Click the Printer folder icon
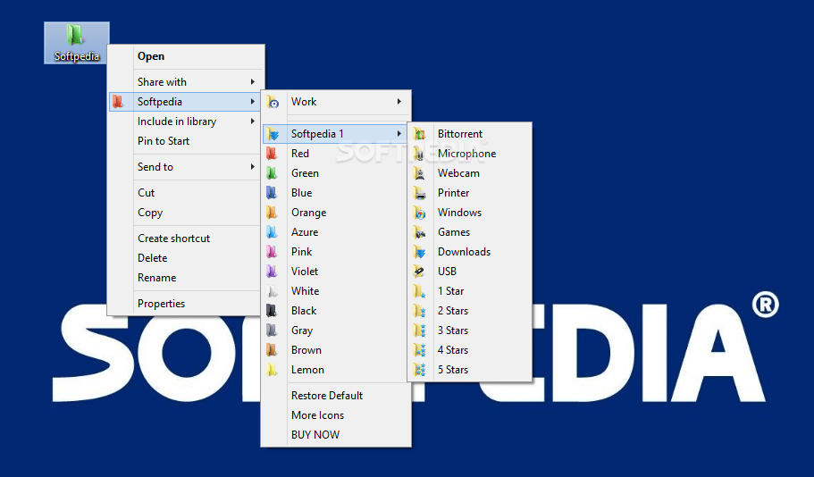This screenshot has width=814, height=477. 419,193
